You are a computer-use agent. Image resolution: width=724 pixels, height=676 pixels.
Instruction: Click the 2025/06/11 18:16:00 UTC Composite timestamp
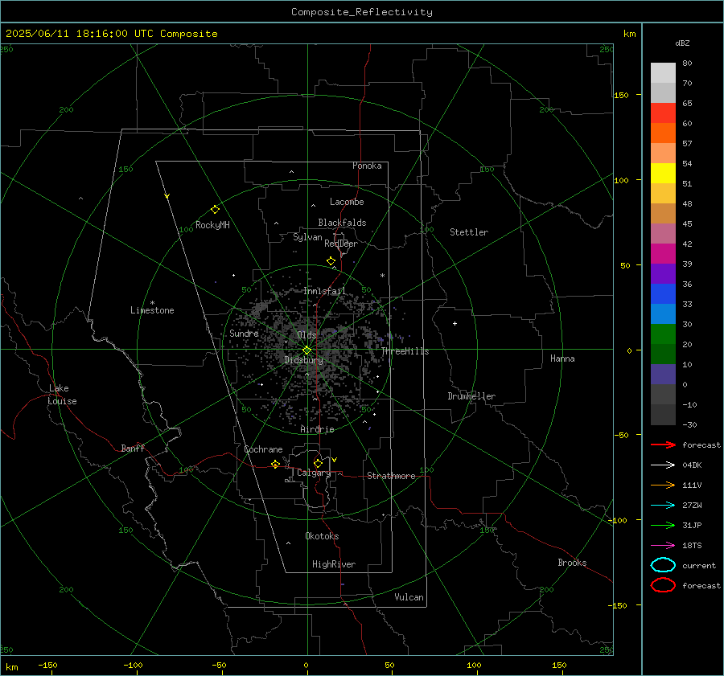pos(111,33)
